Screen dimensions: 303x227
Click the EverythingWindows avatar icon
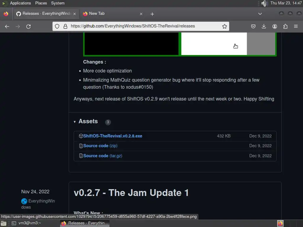[x=24, y=201]
